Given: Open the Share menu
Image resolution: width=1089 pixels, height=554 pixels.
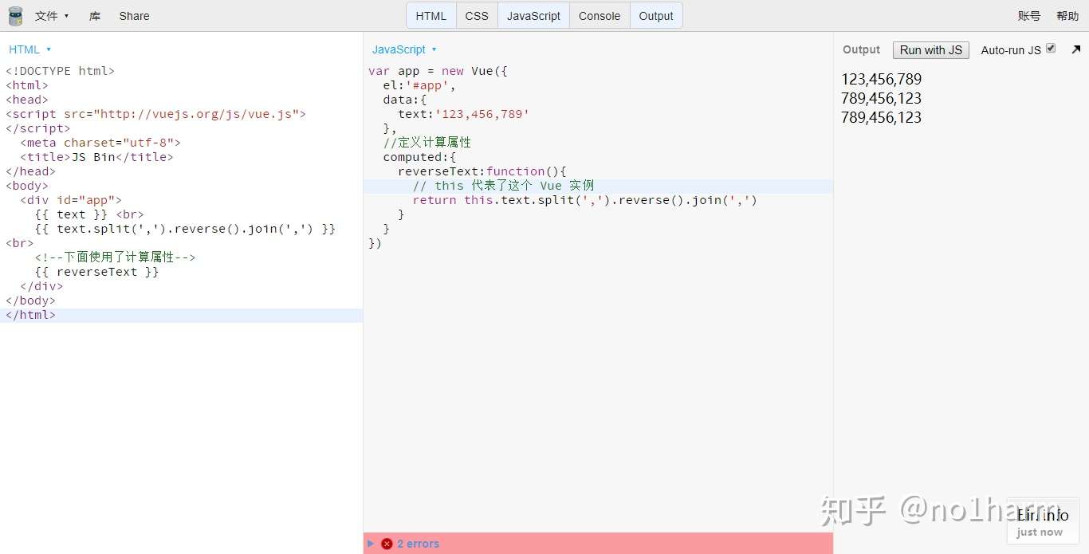Looking at the screenshot, I should pos(134,16).
